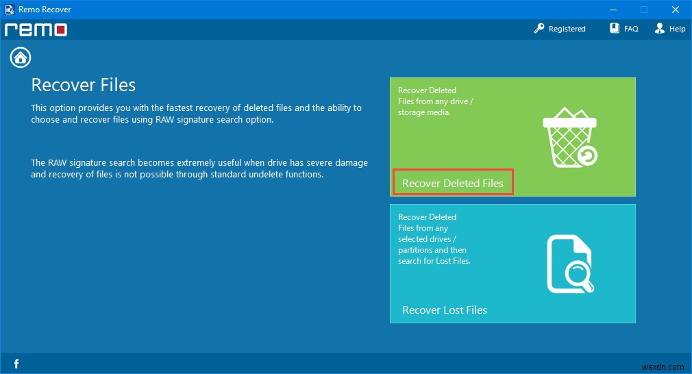The image size is (692, 374).
Task: Select Recover Lost Files label
Action: point(445,310)
